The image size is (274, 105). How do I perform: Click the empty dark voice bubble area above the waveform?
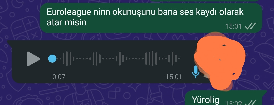point(105,46)
